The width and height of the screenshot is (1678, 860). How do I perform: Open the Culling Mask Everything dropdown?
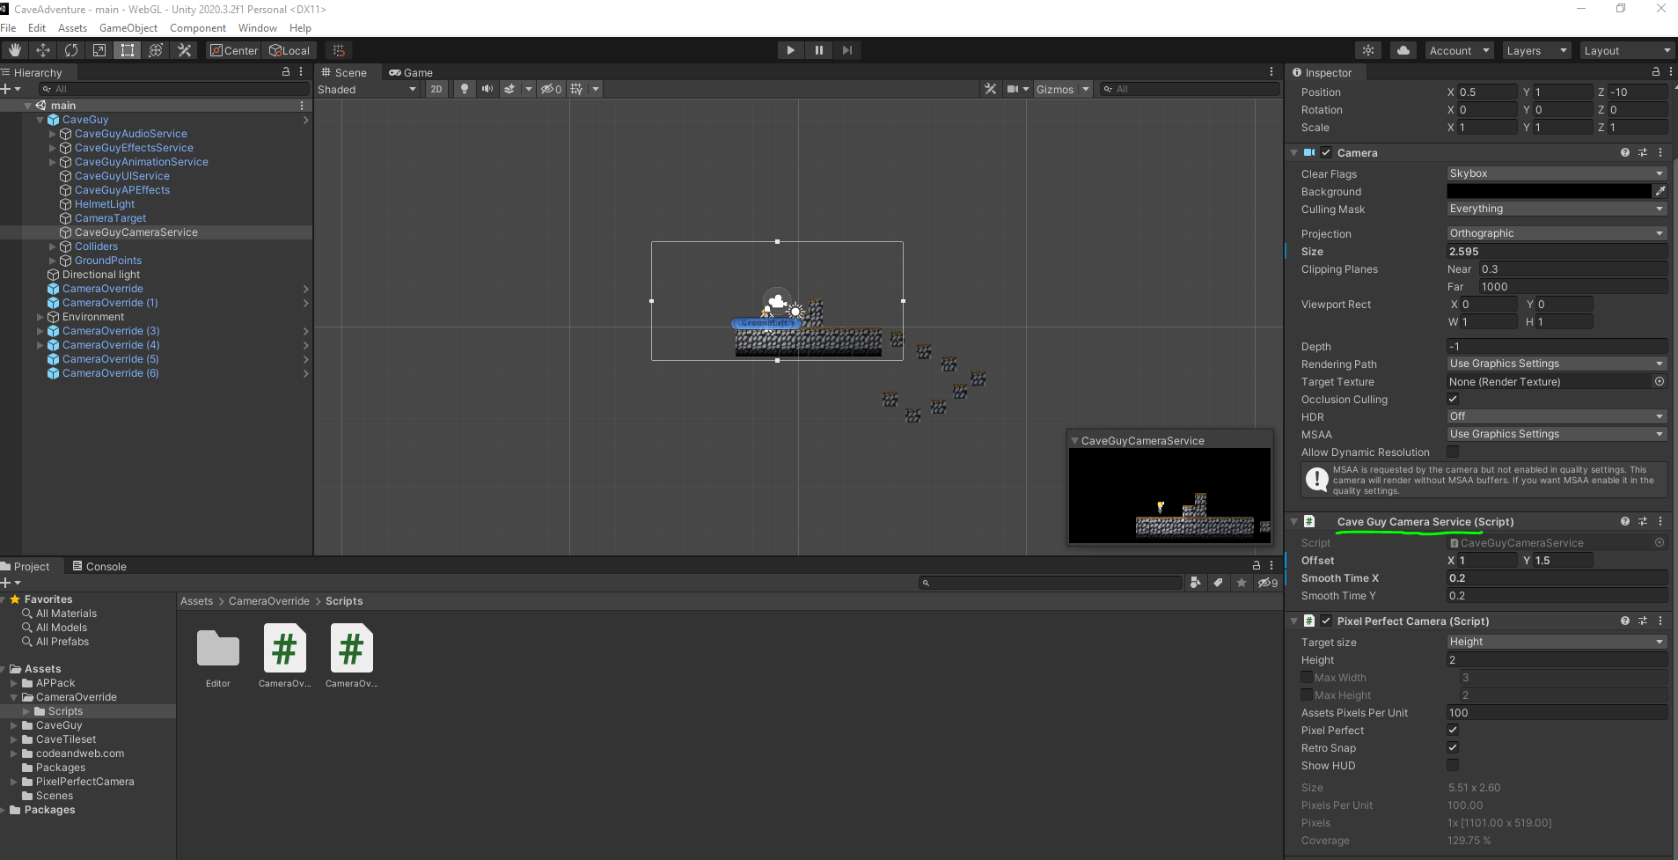pyautogui.click(x=1554, y=209)
